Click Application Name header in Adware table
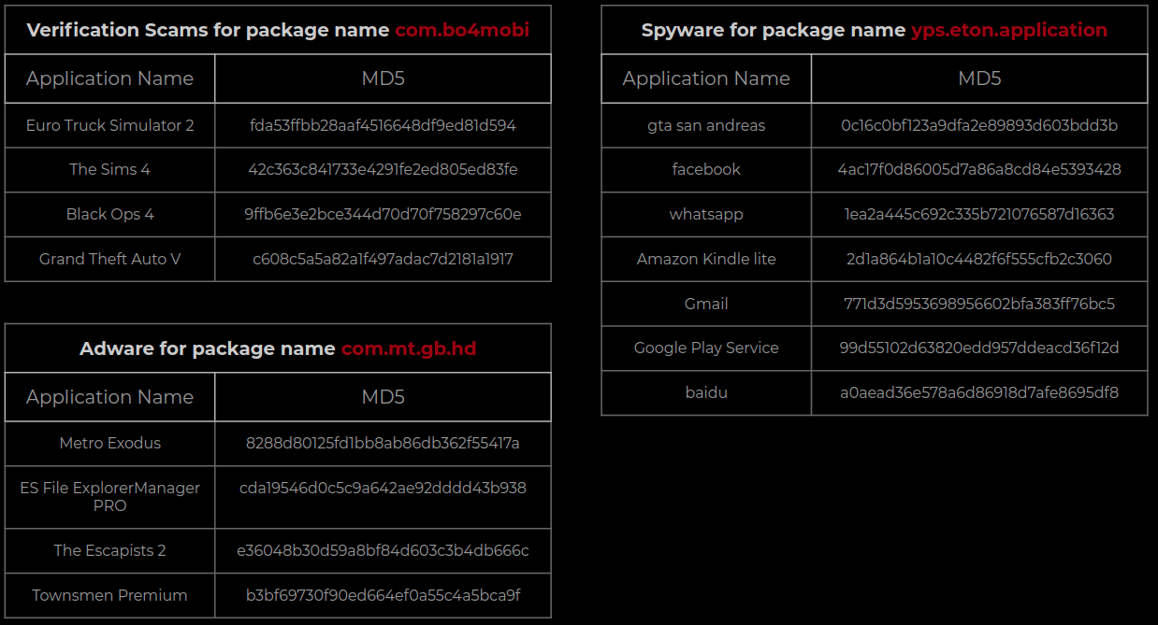Image resolution: width=1158 pixels, height=625 pixels. (110, 397)
